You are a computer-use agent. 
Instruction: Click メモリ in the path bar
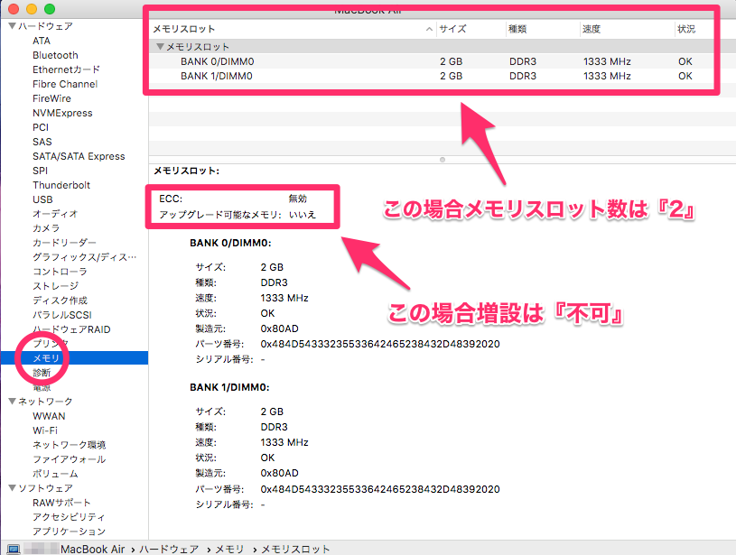[x=229, y=549]
